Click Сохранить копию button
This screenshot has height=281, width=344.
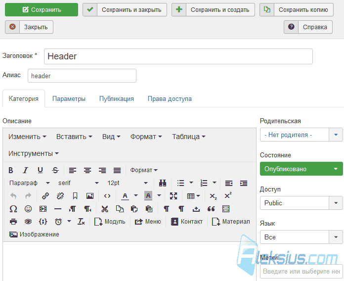click(x=297, y=10)
